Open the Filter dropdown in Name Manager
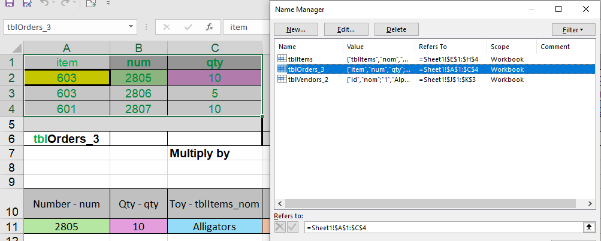601x241 pixels. tap(573, 29)
